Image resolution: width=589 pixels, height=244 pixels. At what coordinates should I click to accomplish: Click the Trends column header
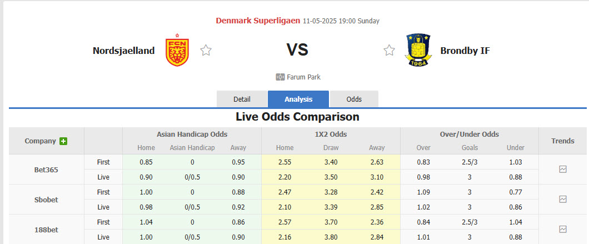click(x=563, y=141)
